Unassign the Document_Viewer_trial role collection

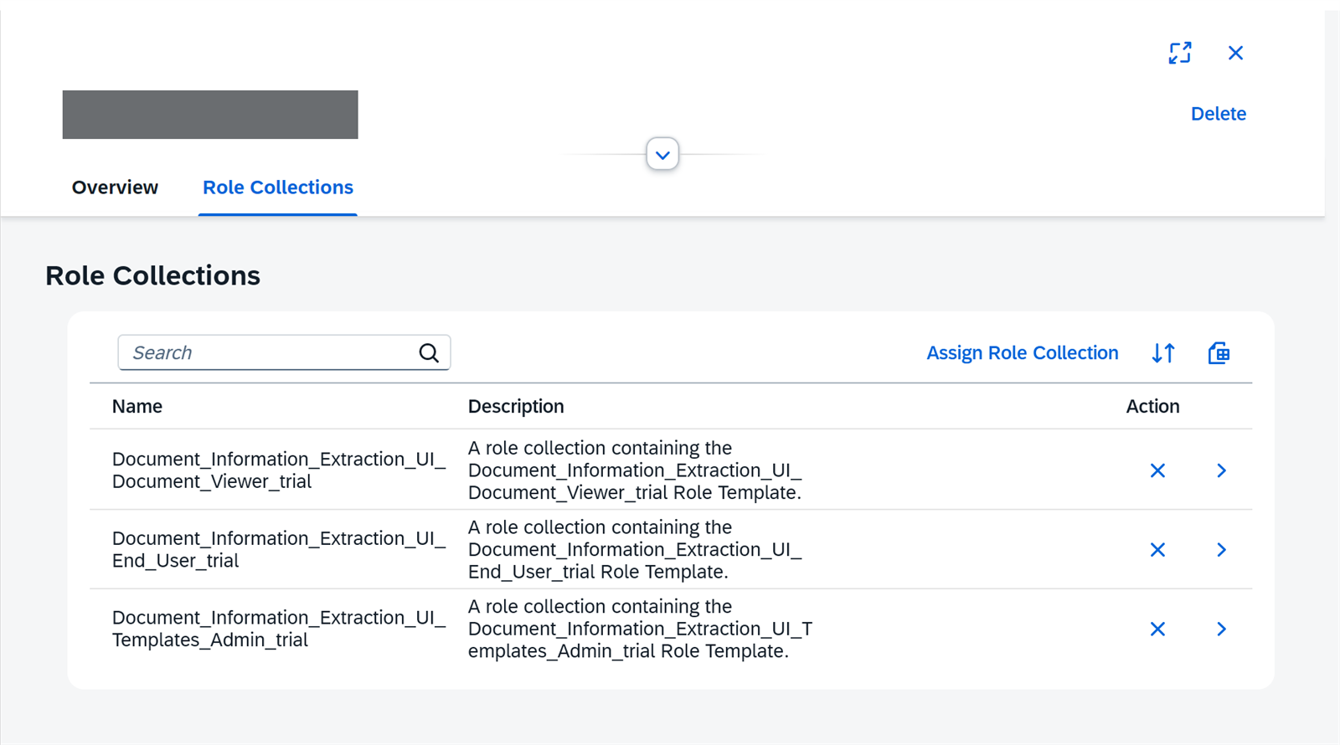click(1157, 470)
